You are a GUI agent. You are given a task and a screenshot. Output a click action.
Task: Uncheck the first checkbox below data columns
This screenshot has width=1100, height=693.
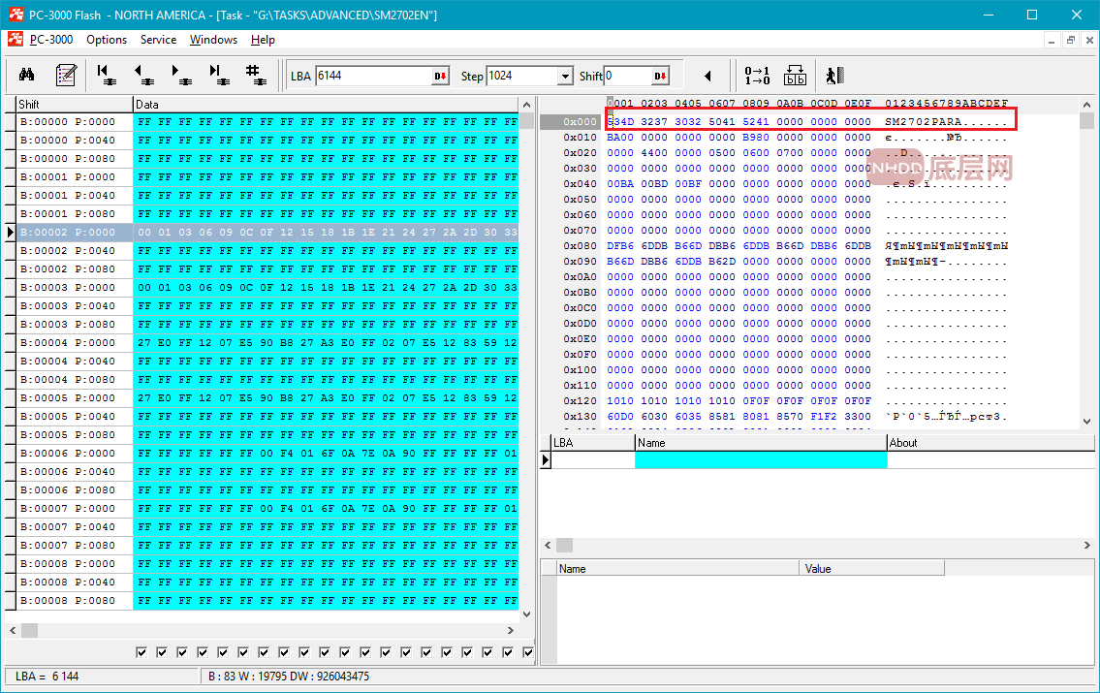[141, 652]
